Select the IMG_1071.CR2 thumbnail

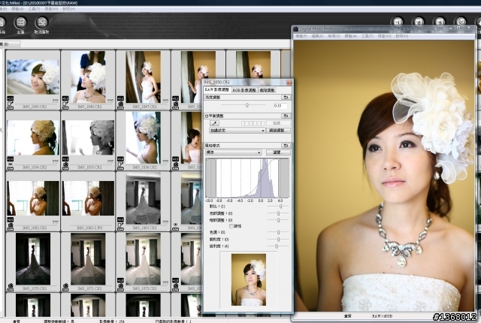click(88, 259)
